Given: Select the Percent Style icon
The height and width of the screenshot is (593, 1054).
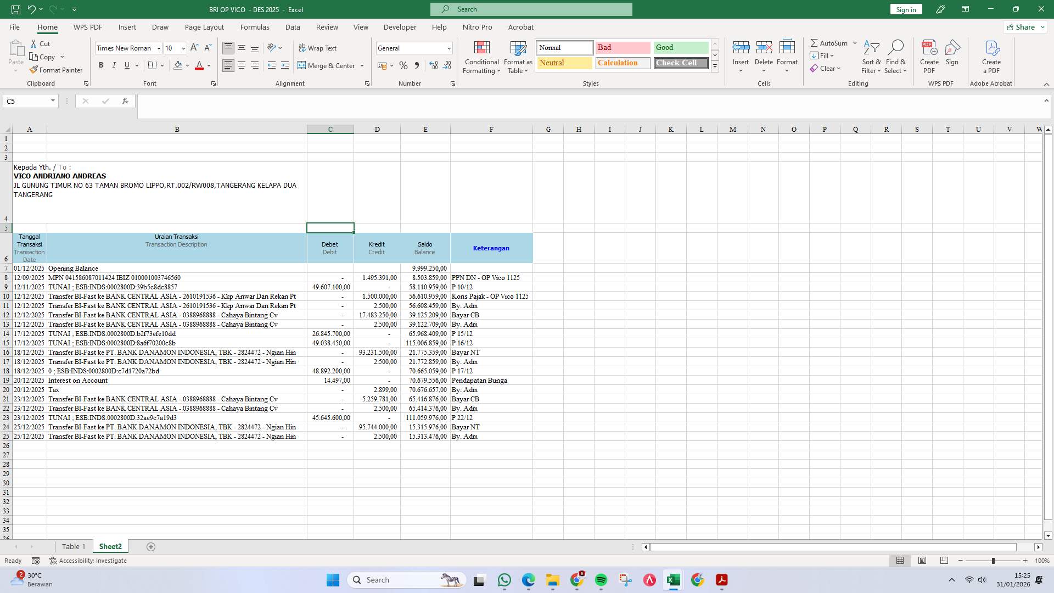Looking at the screenshot, I should point(404,65).
